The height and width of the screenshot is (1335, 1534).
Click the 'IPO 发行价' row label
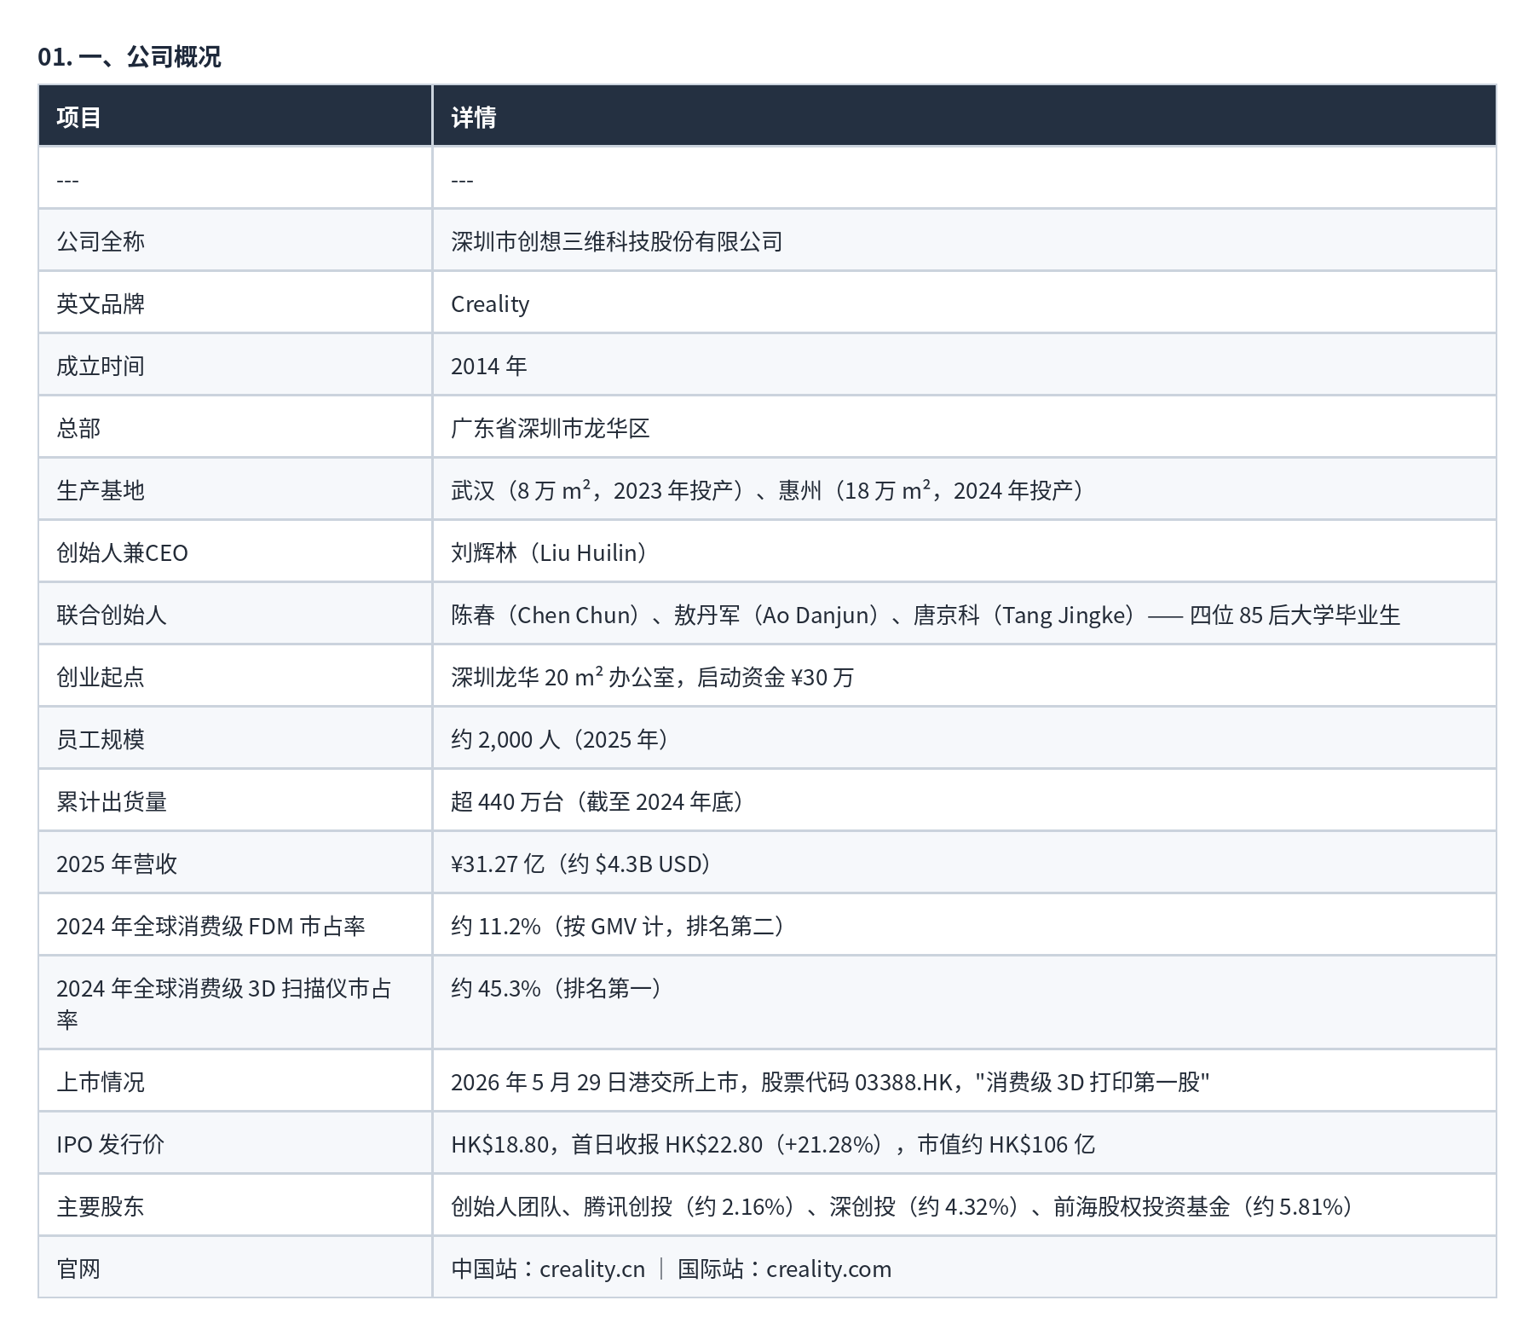click(235, 1143)
